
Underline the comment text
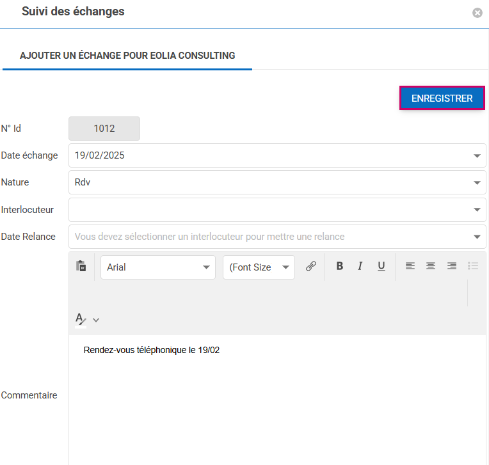coord(381,267)
